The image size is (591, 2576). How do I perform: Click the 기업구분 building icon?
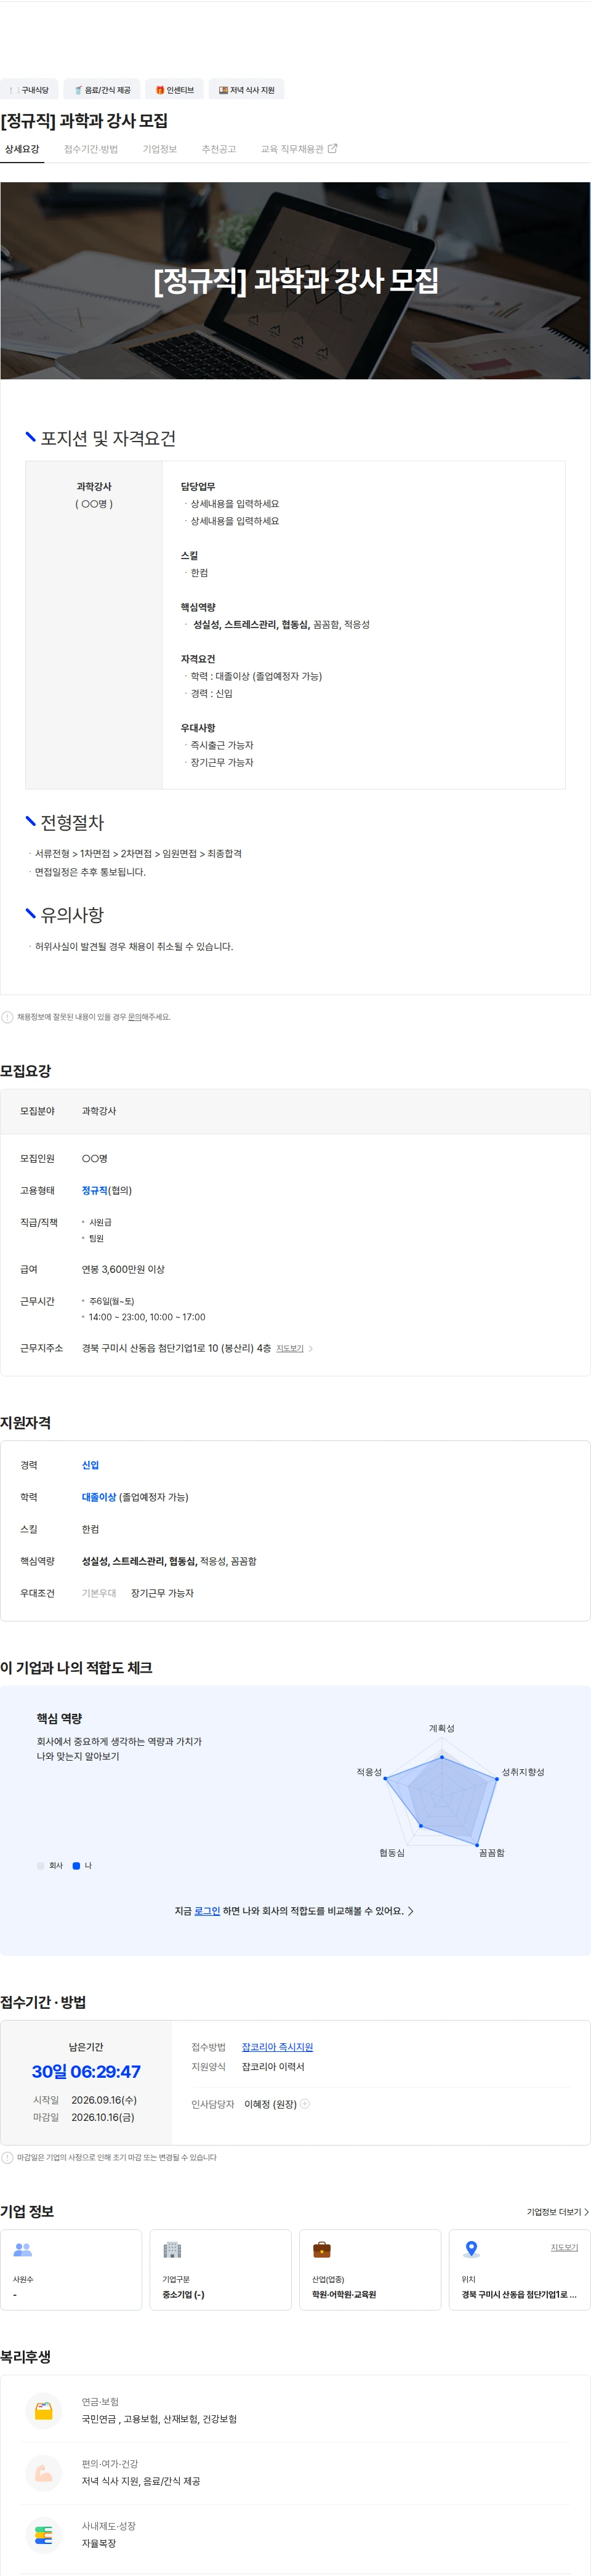coord(172,2249)
